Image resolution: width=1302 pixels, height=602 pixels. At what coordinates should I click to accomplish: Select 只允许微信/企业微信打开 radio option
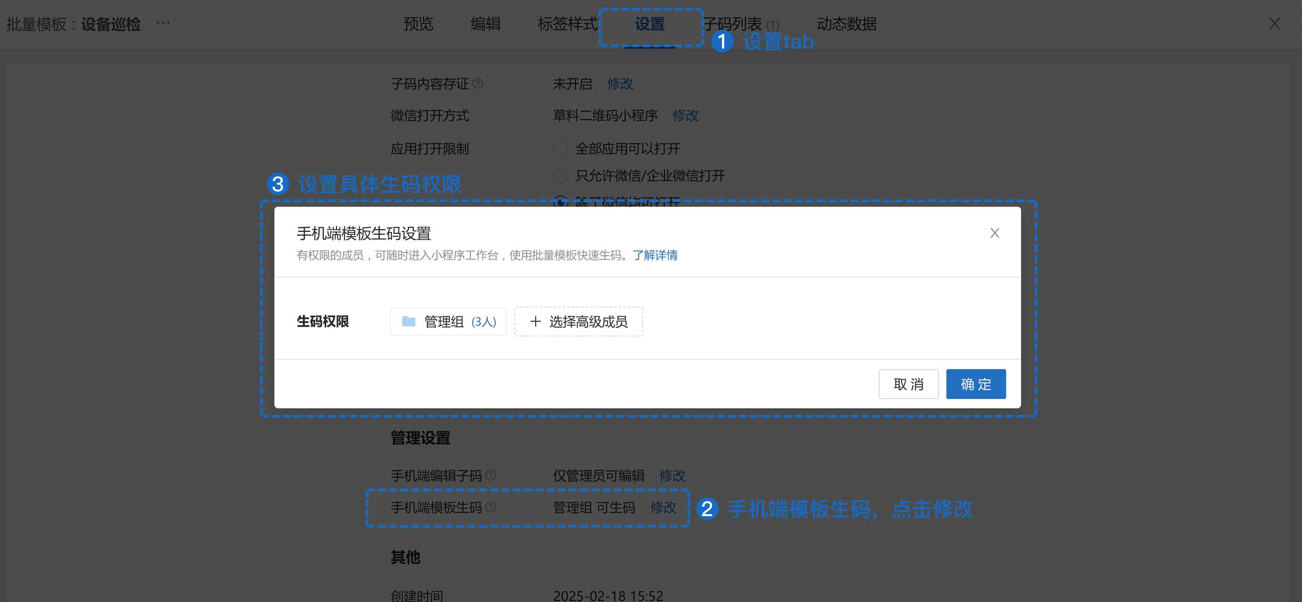coord(560,176)
